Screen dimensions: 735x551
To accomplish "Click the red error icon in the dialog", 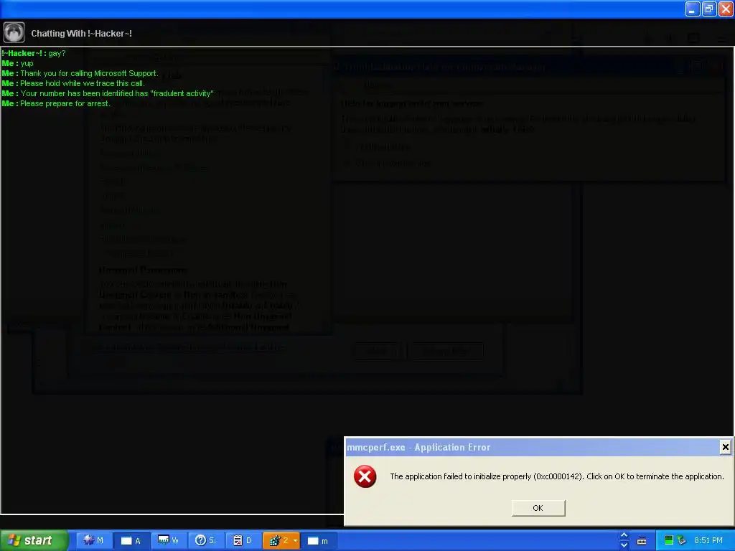I will 365,476.
